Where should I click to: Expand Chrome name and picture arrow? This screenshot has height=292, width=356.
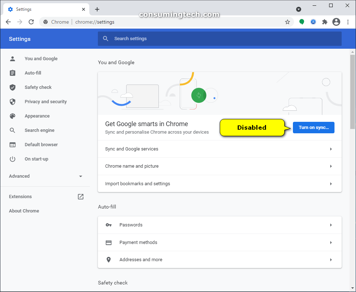click(331, 166)
